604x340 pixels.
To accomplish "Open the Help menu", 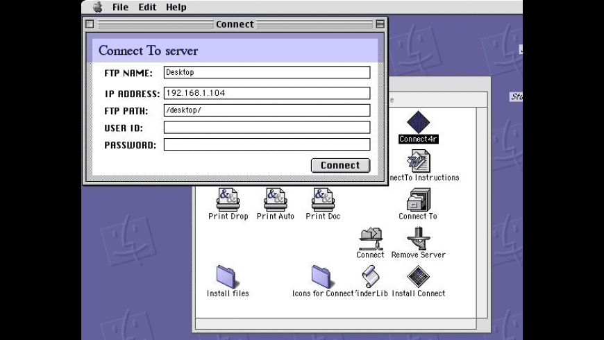I will (176, 7).
